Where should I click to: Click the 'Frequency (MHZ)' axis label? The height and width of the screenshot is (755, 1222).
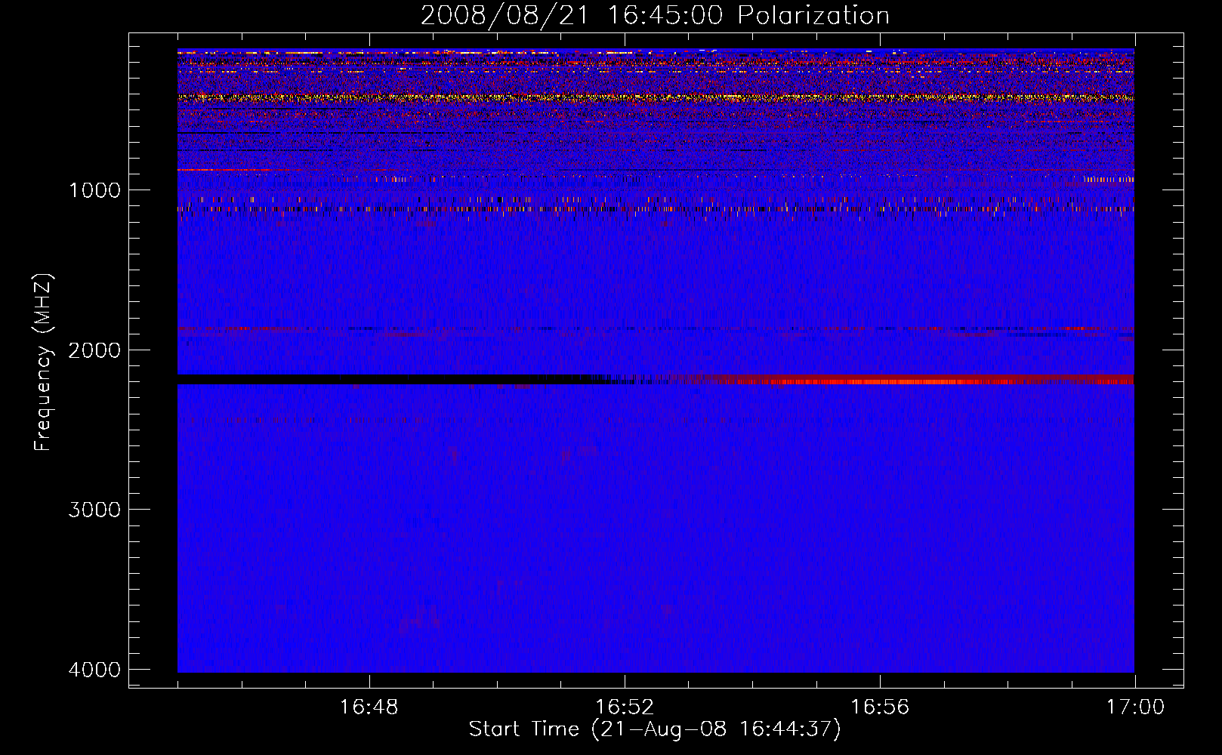tap(44, 362)
